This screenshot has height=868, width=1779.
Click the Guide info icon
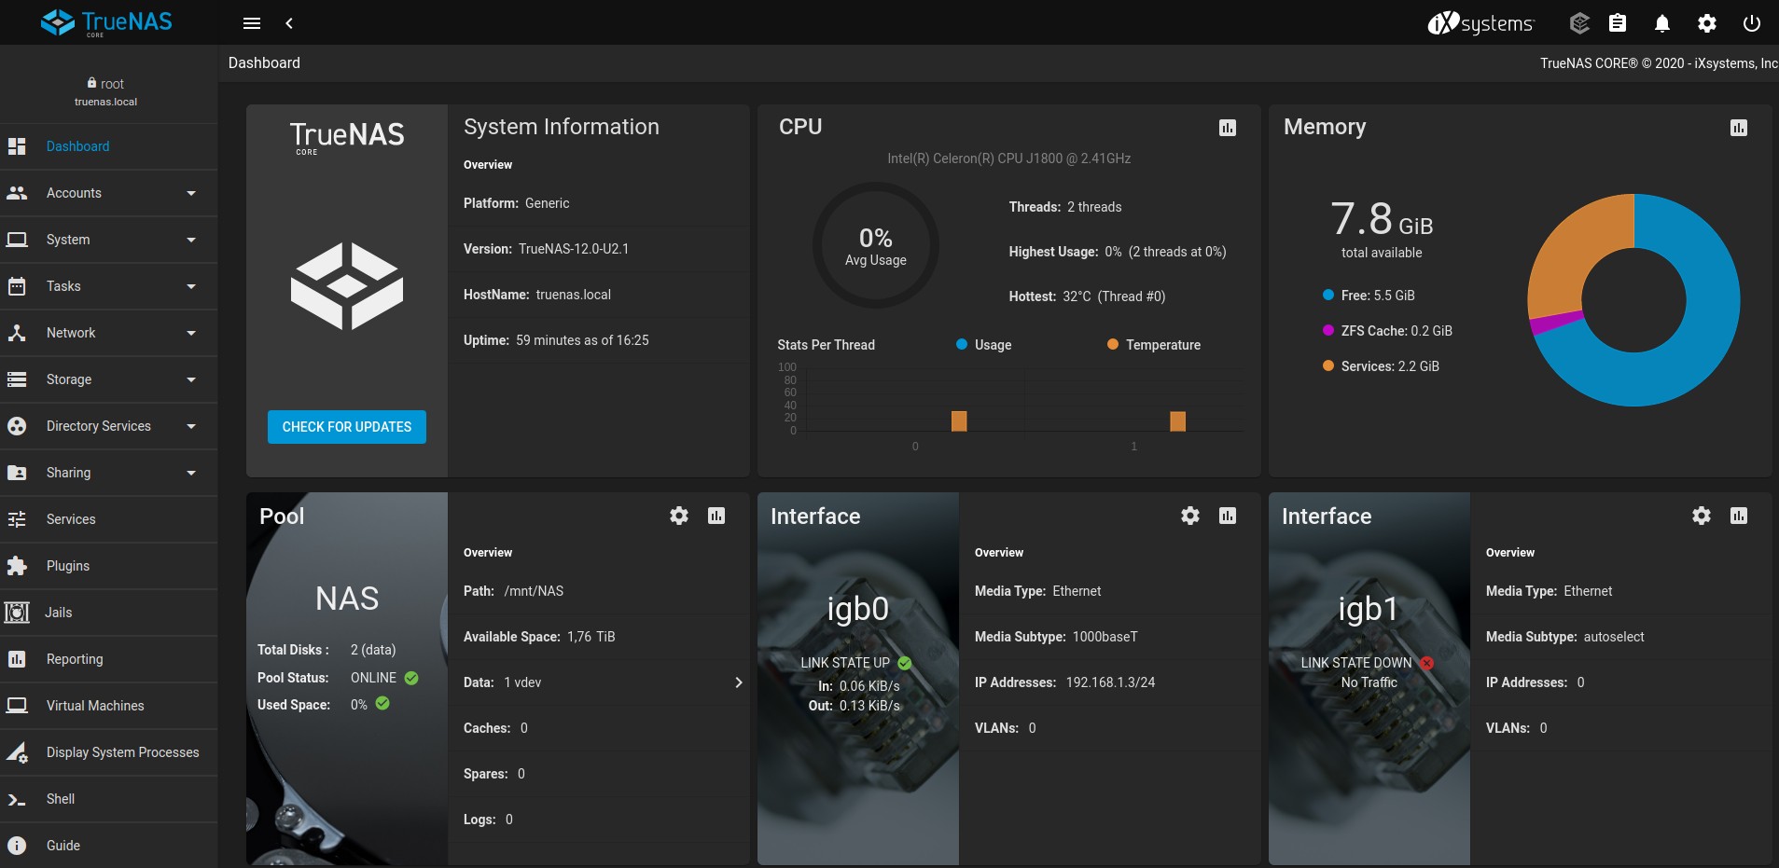(17, 846)
